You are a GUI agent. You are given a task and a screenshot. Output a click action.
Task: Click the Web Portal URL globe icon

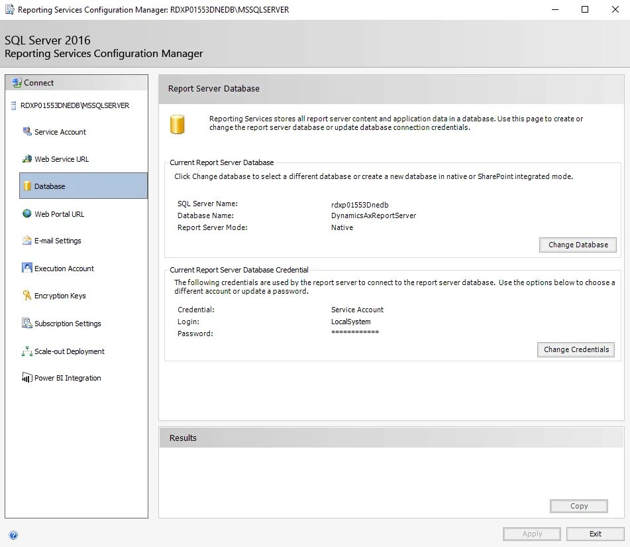point(27,213)
